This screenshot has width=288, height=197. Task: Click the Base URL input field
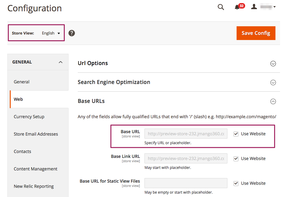point(186,134)
